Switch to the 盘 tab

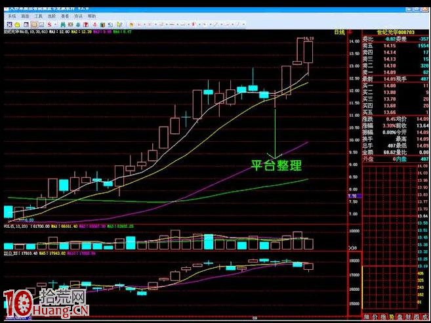(x=400, y=316)
